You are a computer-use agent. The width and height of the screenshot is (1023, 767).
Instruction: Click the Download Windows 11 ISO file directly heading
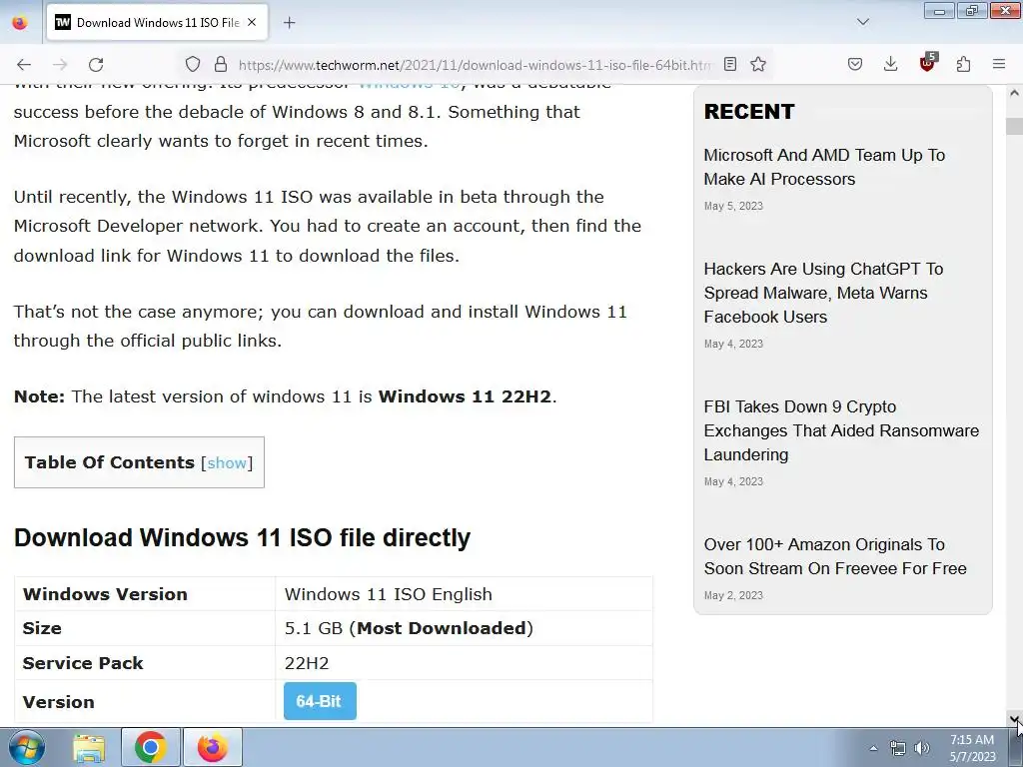point(242,538)
